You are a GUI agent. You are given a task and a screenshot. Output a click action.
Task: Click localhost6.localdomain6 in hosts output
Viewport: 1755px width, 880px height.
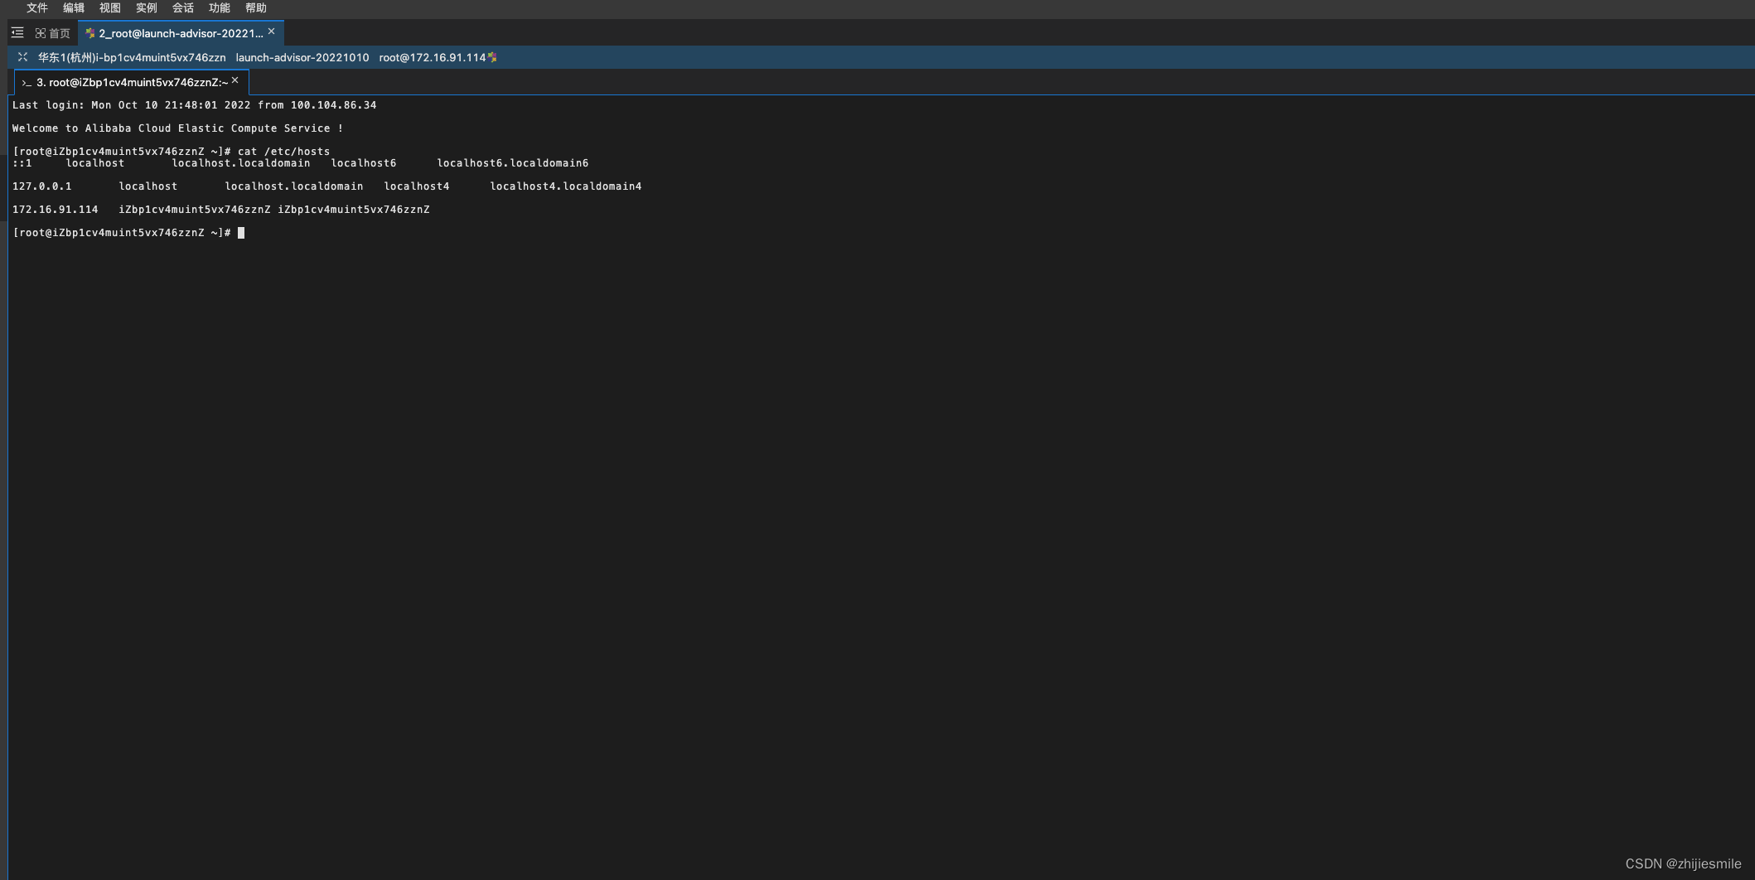[513, 163]
